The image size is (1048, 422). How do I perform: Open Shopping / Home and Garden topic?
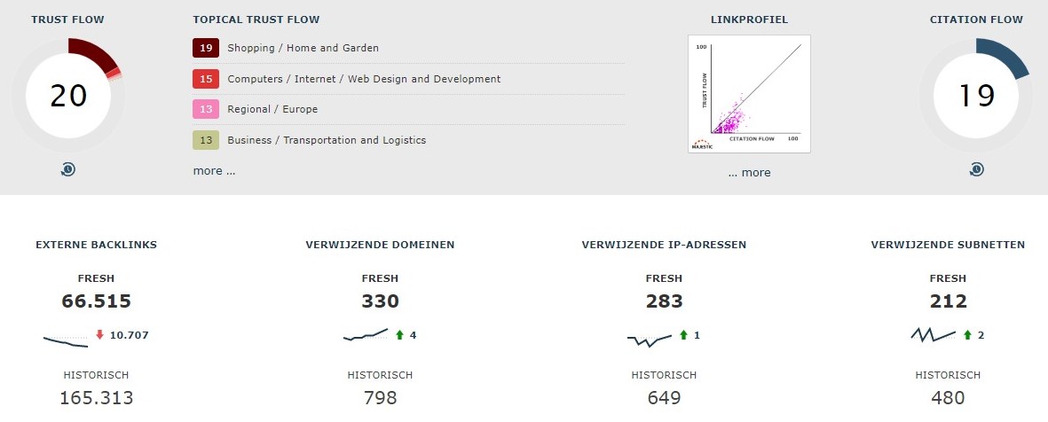pyautogui.click(x=303, y=48)
